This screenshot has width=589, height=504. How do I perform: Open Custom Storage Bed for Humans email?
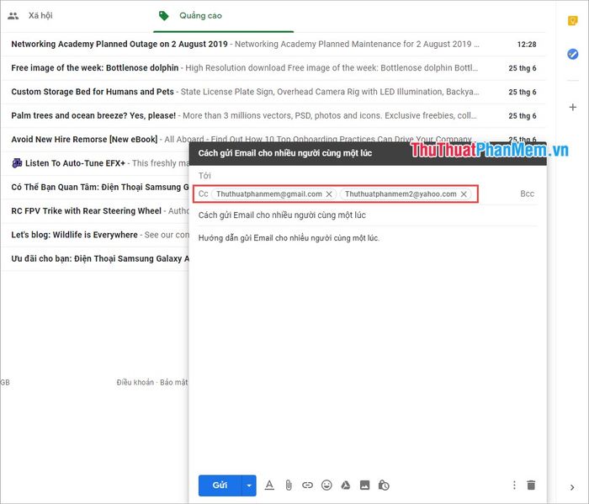coord(273,92)
